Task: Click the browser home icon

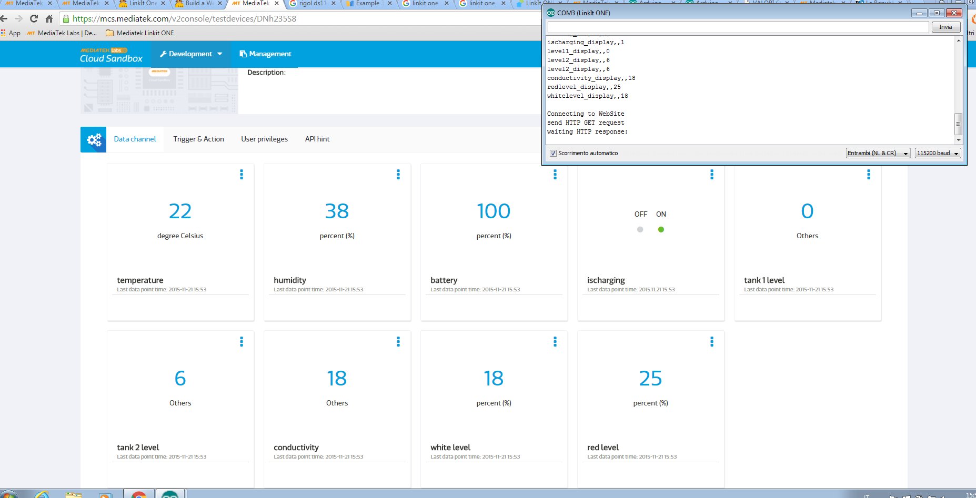Action: pos(49,18)
